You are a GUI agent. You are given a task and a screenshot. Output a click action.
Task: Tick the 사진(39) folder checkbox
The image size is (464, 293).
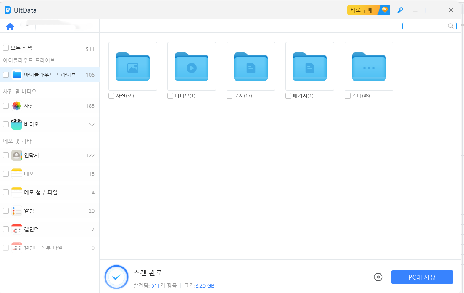click(x=111, y=96)
